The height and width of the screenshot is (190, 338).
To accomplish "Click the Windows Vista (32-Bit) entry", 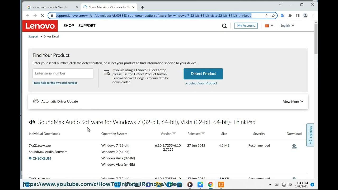I will click(x=118, y=158).
